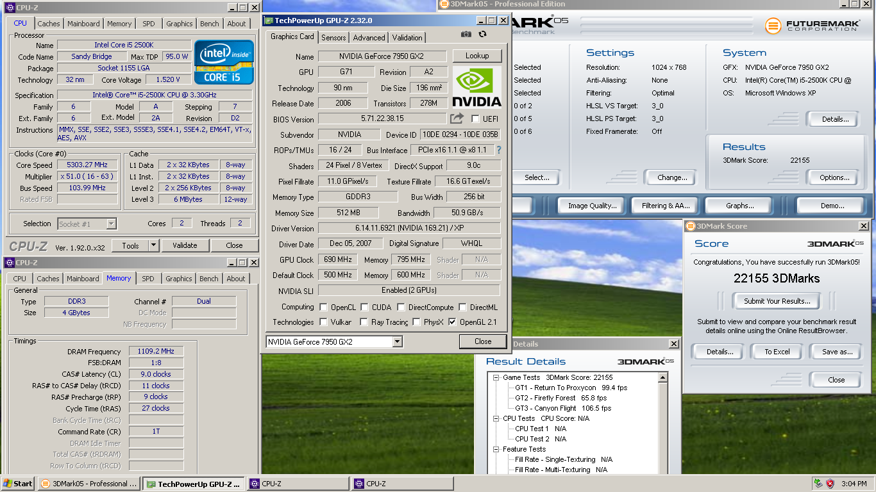Image resolution: width=876 pixels, height=492 pixels.
Task: Click the BIOS Version value field
Action: [382, 119]
